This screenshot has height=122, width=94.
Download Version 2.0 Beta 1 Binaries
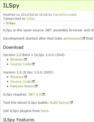pyautogui.click(x=17, y=60)
